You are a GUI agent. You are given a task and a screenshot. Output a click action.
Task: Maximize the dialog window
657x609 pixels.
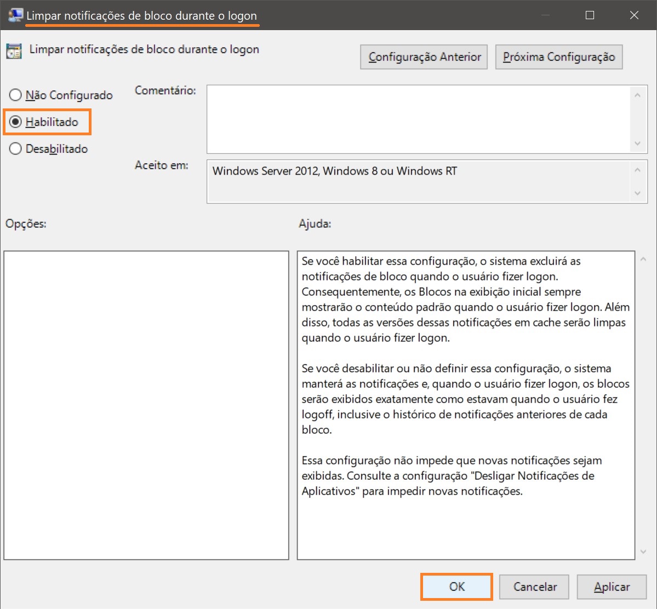click(x=590, y=15)
